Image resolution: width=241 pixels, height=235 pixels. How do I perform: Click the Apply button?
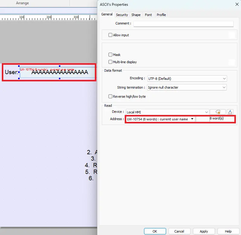tap(204, 231)
